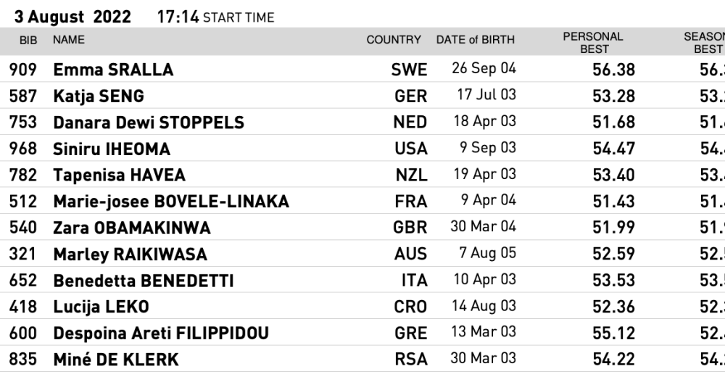725x377 pixels.
Task: Open Benedetta BENEDETTI entry
Action: 144,281
